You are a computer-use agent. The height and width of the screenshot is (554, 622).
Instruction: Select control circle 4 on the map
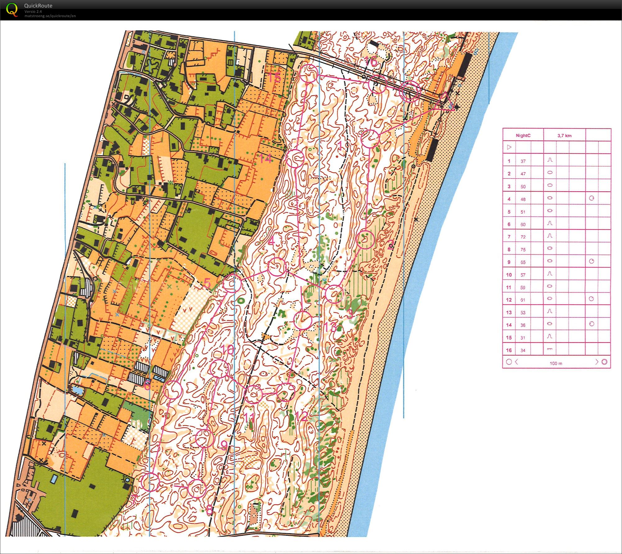coord(277,267)
